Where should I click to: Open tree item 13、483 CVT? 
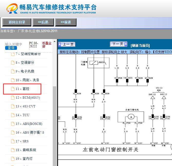26,106
